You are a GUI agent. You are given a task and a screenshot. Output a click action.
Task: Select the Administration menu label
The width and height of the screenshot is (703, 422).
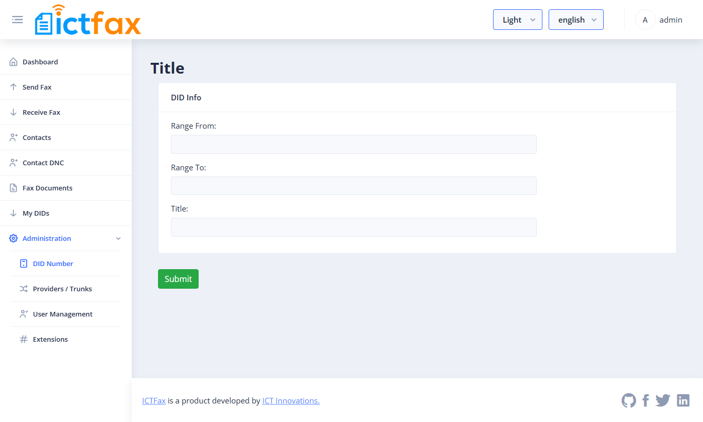click(x=47, y=238)
